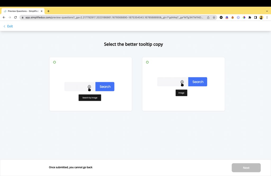Select the 'Image' tooltip option radio
This screenshot has height=176, width=271.
(147, 62)
